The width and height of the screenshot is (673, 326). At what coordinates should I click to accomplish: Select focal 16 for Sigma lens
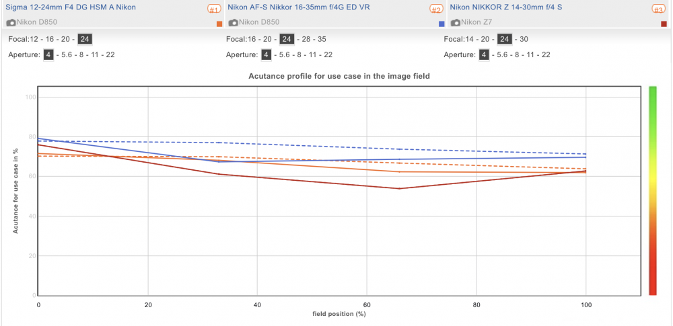tap(50, 40)
